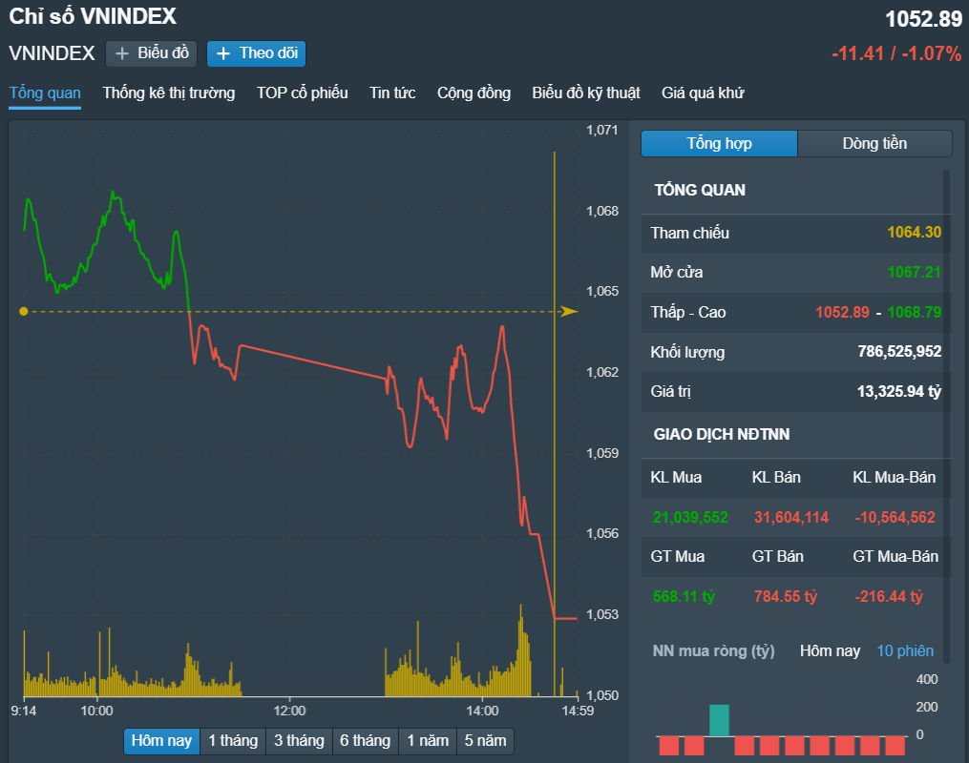
Task: Go to the Tin tức tab
Action: click(x=392, y=93)
